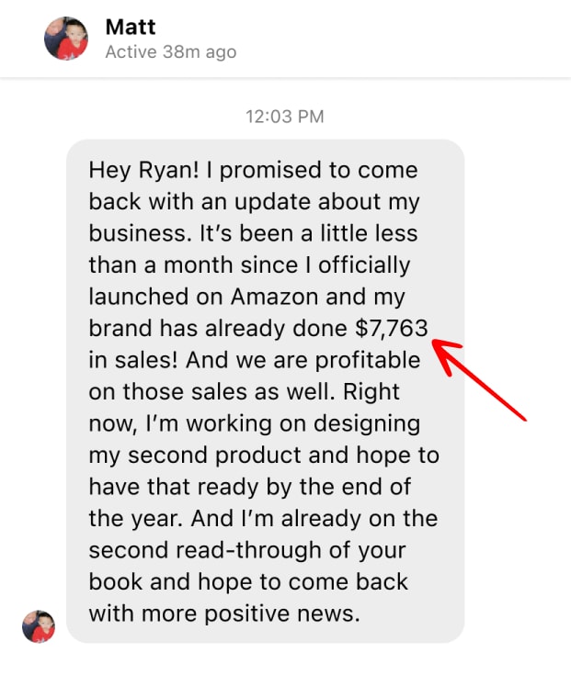Click the "Active 38m ago" status text
The height and width of the screenshot is (675, 571).
[x=170, y=51]
